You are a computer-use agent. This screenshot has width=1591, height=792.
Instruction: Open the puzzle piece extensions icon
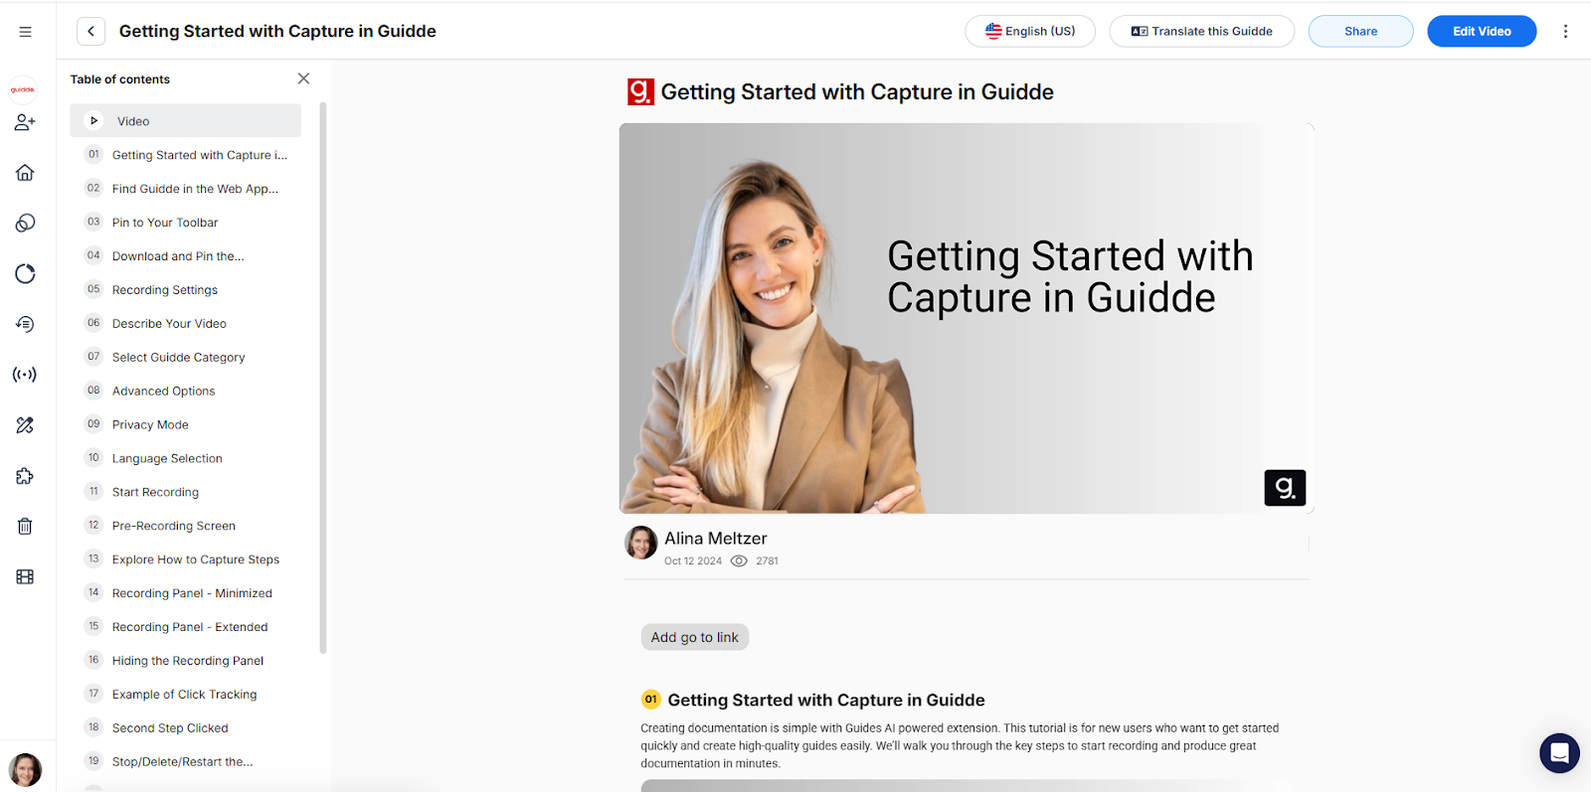tap(25, 476)
